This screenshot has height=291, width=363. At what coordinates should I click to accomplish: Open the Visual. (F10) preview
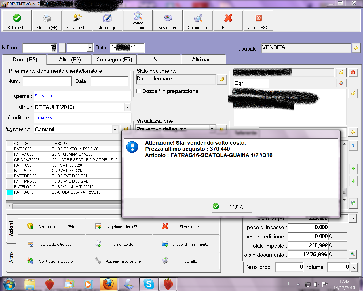tap(77, 21)
